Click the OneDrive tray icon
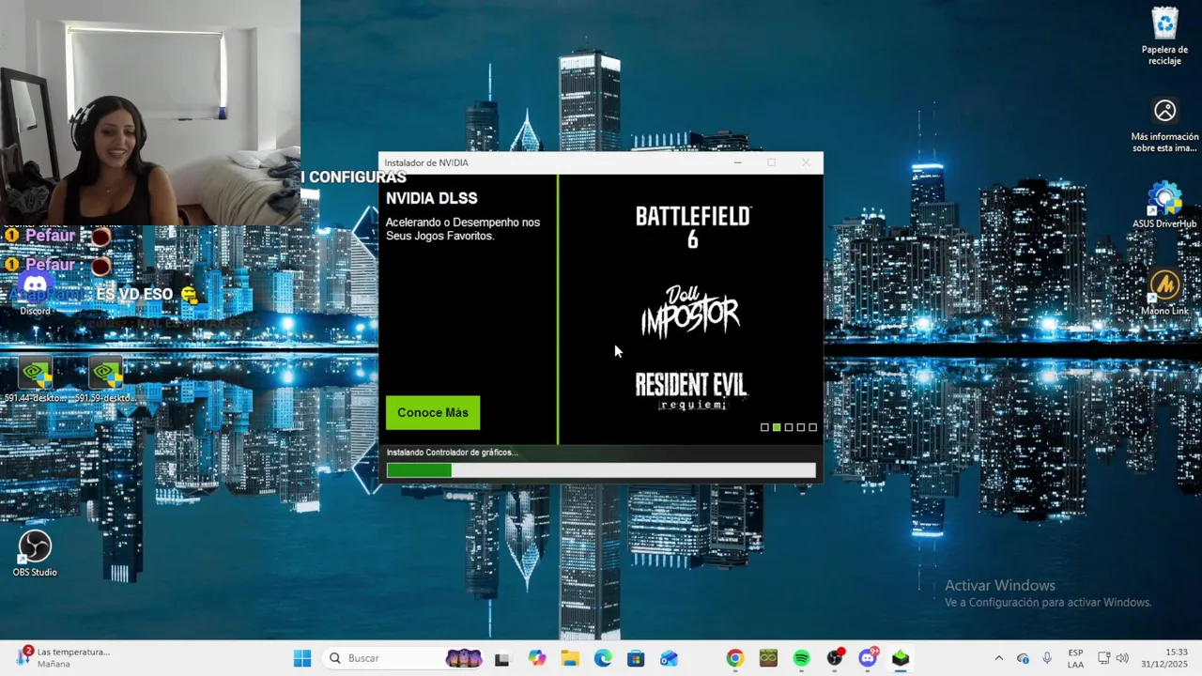This screenshot has width=1202, height=676. (x=1023, y=658)
